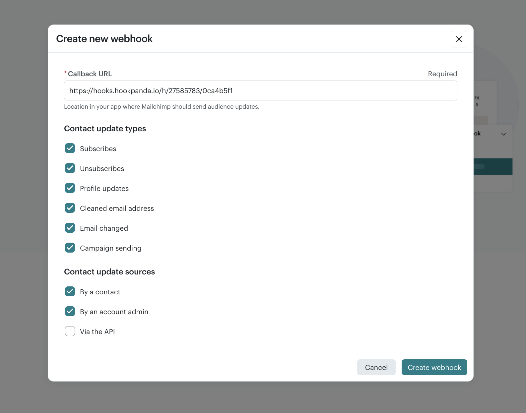Click the Email changed label
The image size is (526, 413).
(104, 228)
